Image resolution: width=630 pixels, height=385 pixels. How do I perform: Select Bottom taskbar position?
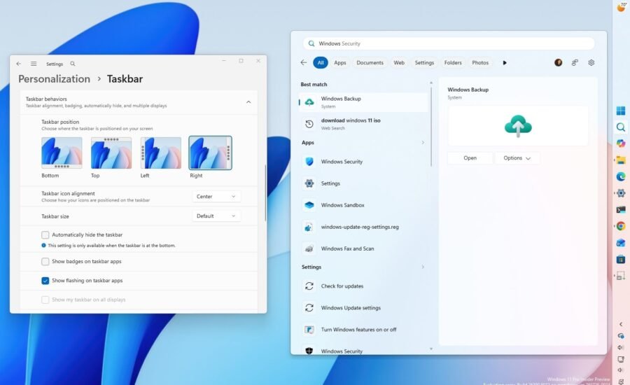(x=62, y=153)
